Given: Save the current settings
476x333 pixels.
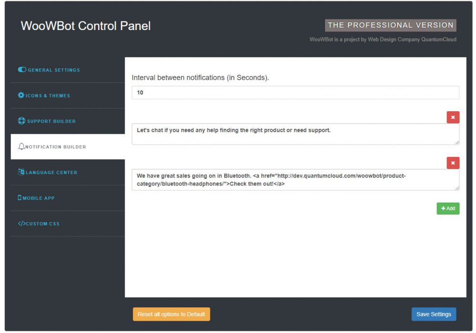Looking at the screenshot, I should click(x=434, y=314).
